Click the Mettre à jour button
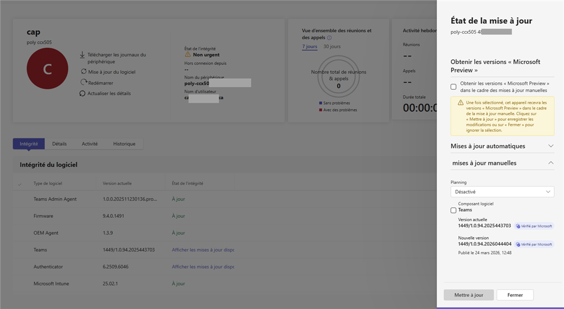 pos(469,295)
